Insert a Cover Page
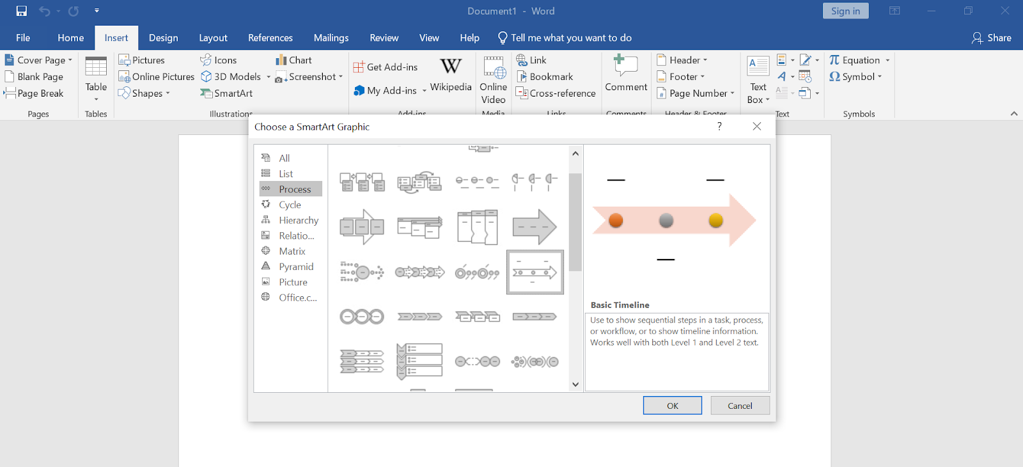 click(38, 60)
